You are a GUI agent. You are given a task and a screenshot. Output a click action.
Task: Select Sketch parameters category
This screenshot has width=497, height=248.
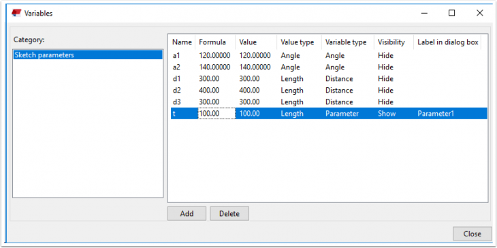click(x=88, y=55)
